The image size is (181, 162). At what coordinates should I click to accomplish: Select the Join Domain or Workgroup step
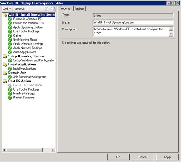(30, 77)
